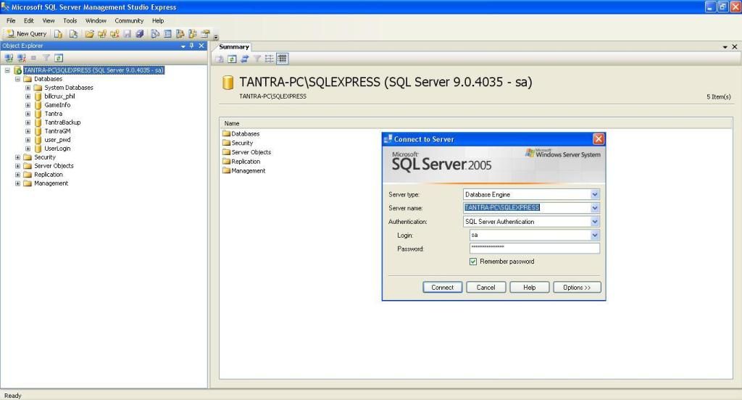Expand the TantraBackup database node
Viewport: 742px width, 400px height.
(28, 122)
